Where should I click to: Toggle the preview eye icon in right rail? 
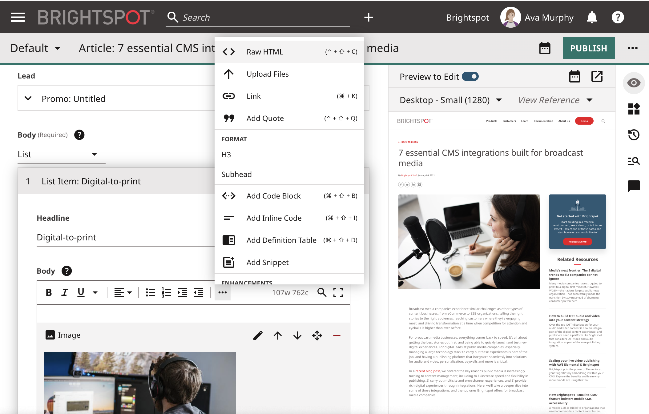[634, 83]
